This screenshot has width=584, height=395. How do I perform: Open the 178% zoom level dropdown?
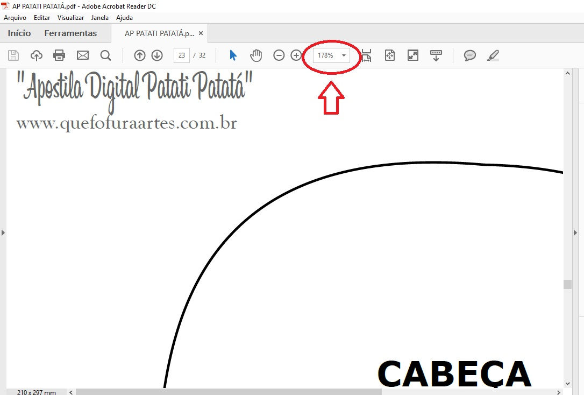(344, 55)
